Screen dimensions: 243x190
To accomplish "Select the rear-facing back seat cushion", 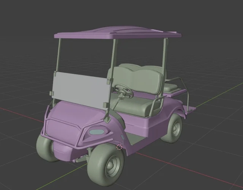I will click(x=170, y=88).
